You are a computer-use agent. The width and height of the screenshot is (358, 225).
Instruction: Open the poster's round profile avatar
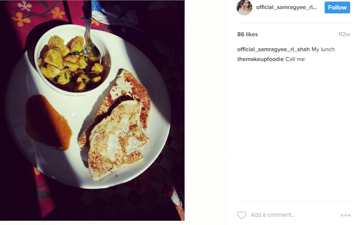[x=244, y=7]
